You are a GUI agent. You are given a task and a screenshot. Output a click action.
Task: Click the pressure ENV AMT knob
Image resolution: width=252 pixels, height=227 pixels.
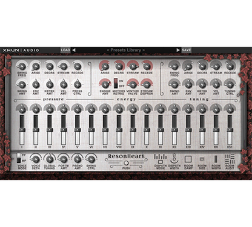pos(36,85)
